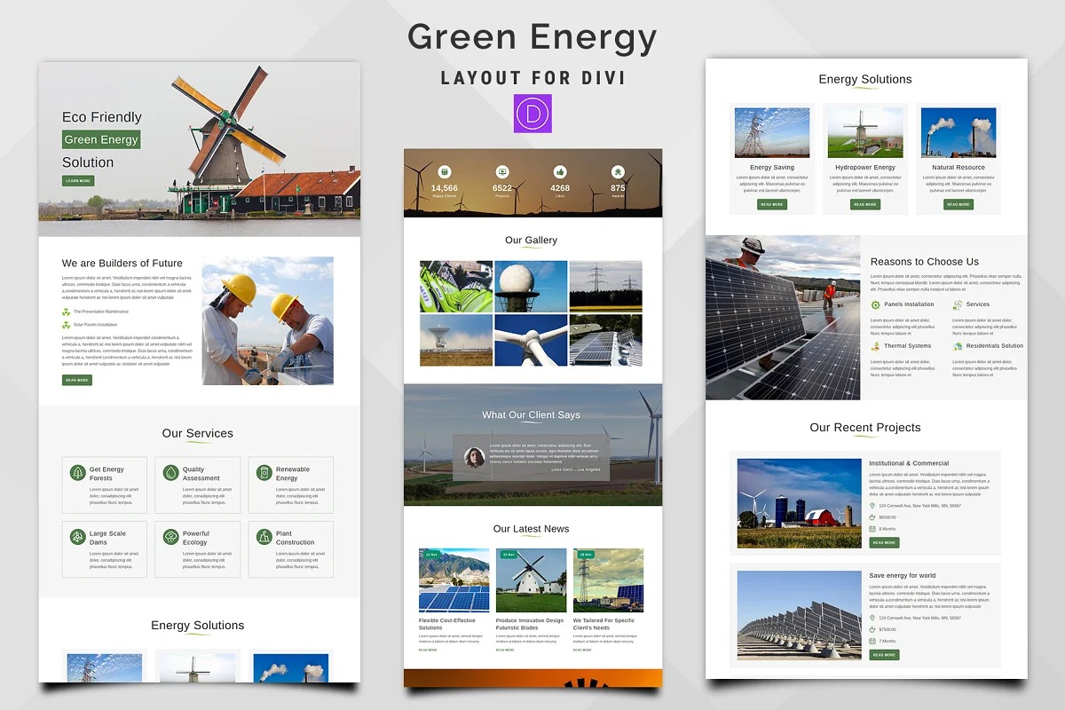This screenshot has height=710, width=1065.
Task: Click the Plant Construction service icon
Action: coord(264,537)
